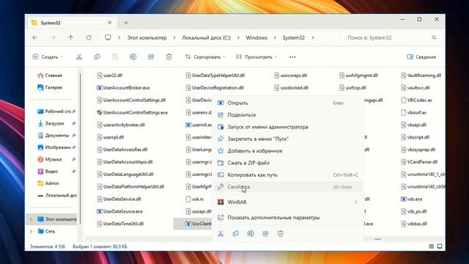
Task: Select UserAccountBroker.exe file
Action: pos(123,88)
